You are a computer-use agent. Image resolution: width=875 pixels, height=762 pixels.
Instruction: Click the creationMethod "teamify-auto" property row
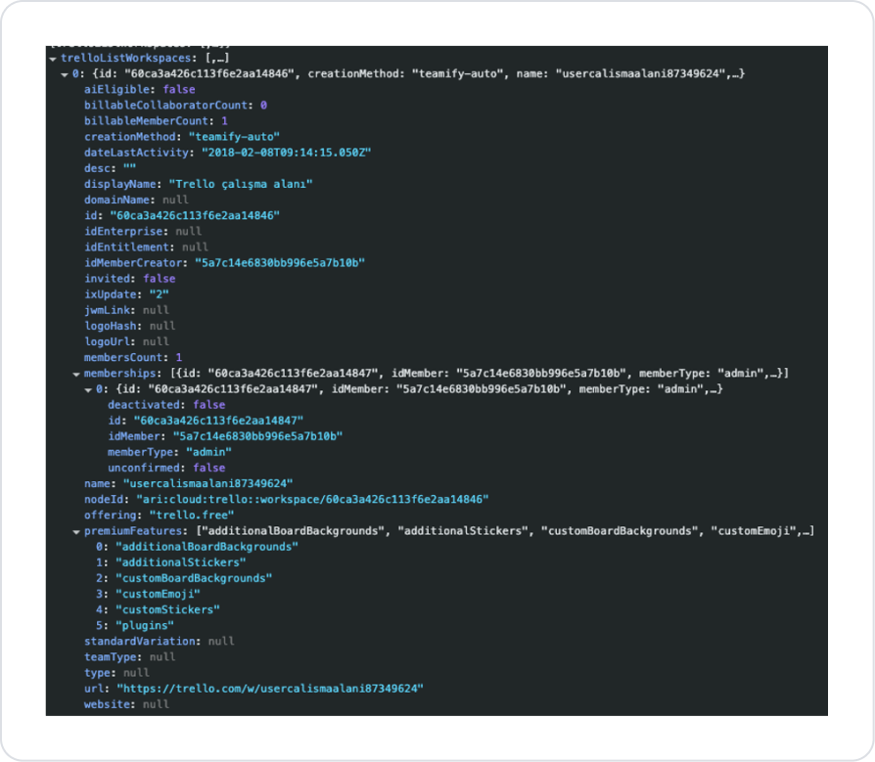(x=182, y=137)
